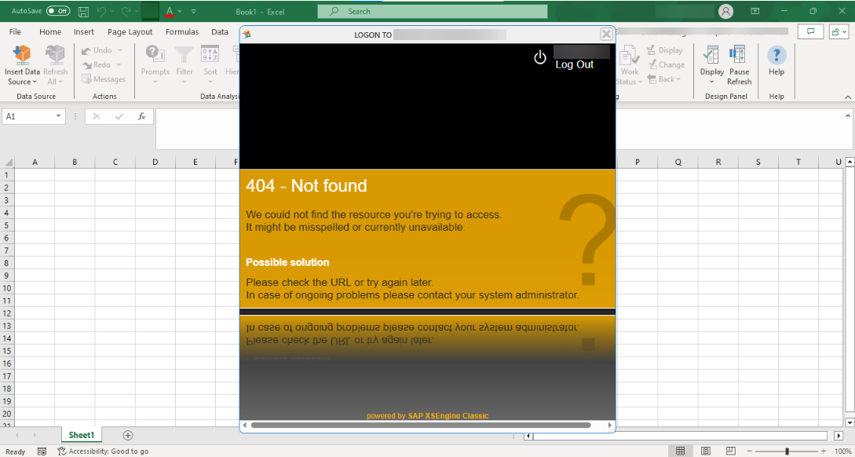This screenshot has width=855, height=457.
Task: Expand the Prompts dropdown arrow
Action: [155, 82]
